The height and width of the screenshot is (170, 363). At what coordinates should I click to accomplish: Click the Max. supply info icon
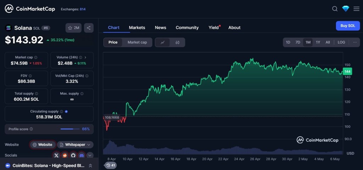coord(82,93)
